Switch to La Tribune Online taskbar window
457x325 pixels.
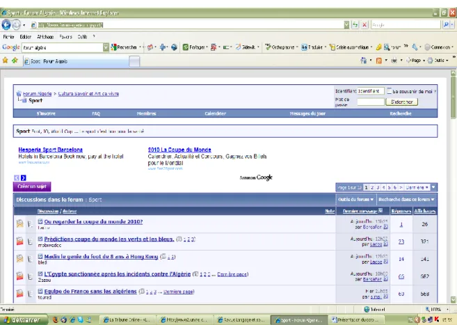pyautogui.click(x=127, y=319)
